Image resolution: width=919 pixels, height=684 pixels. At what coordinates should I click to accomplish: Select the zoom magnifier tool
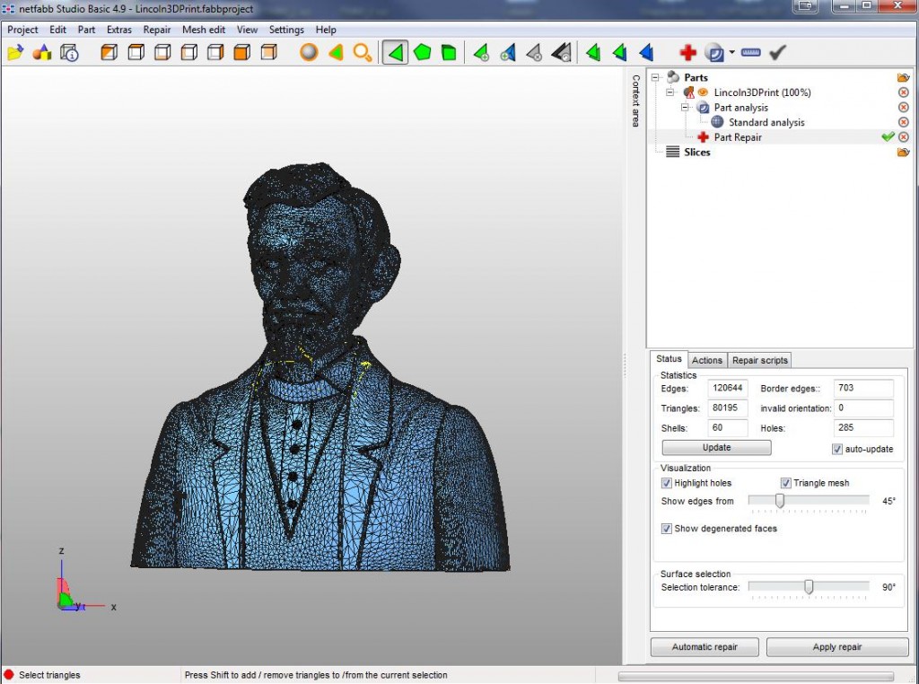click(362, 53)
